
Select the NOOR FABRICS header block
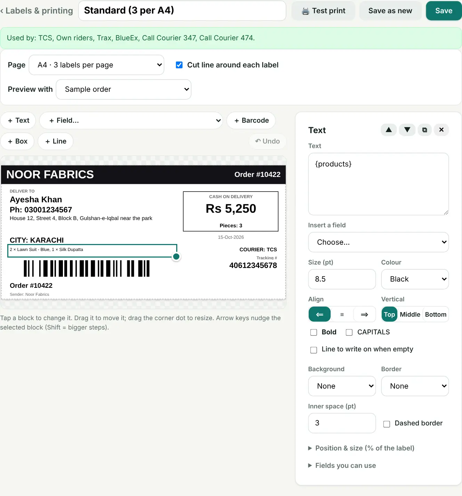(50, 174)
